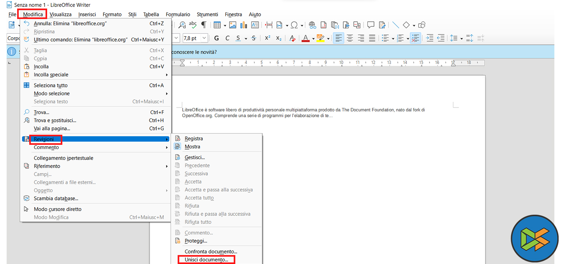Click the clear direct formatting icon
The width and height of the screenshot is (561, 264).
tap(292, 38)
